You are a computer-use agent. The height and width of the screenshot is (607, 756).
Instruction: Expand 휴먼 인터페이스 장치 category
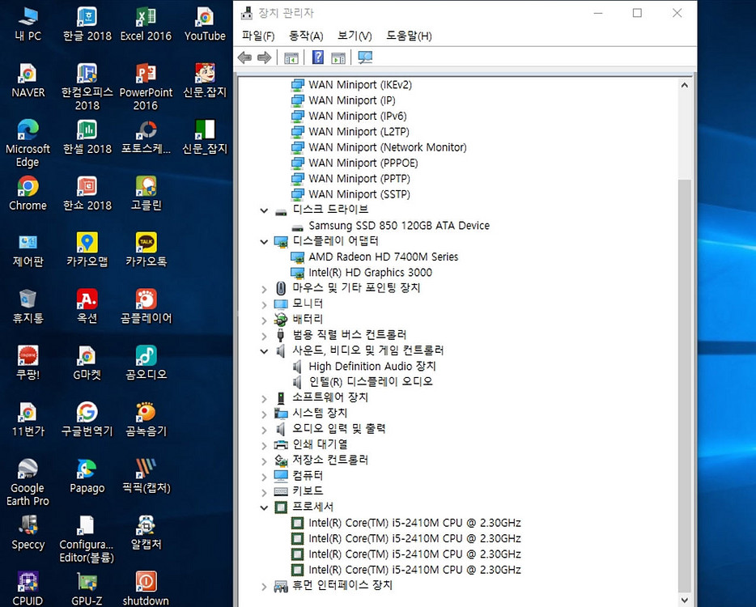click(264, 586)
